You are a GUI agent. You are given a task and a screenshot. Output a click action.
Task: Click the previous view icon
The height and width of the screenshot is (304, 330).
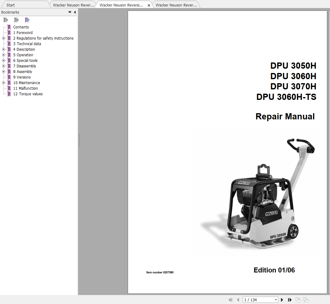pos(298,300)
